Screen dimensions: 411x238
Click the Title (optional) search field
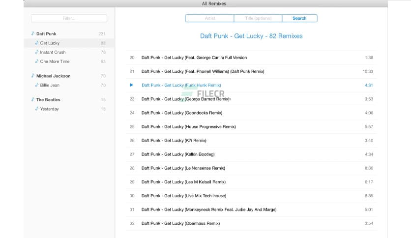click(x=258, y=18)
